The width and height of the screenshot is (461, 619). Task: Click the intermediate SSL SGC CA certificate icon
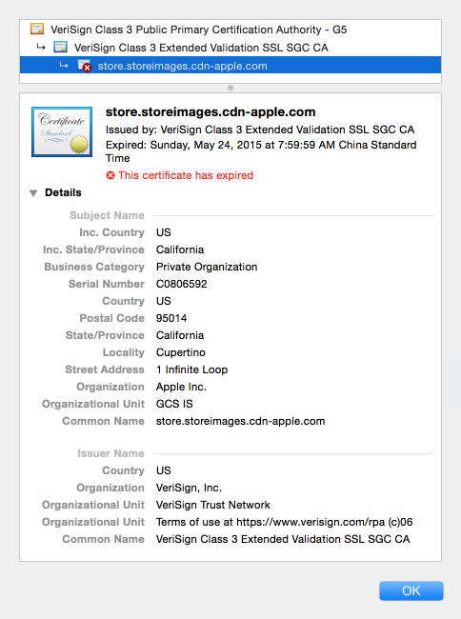coord(60,47)
